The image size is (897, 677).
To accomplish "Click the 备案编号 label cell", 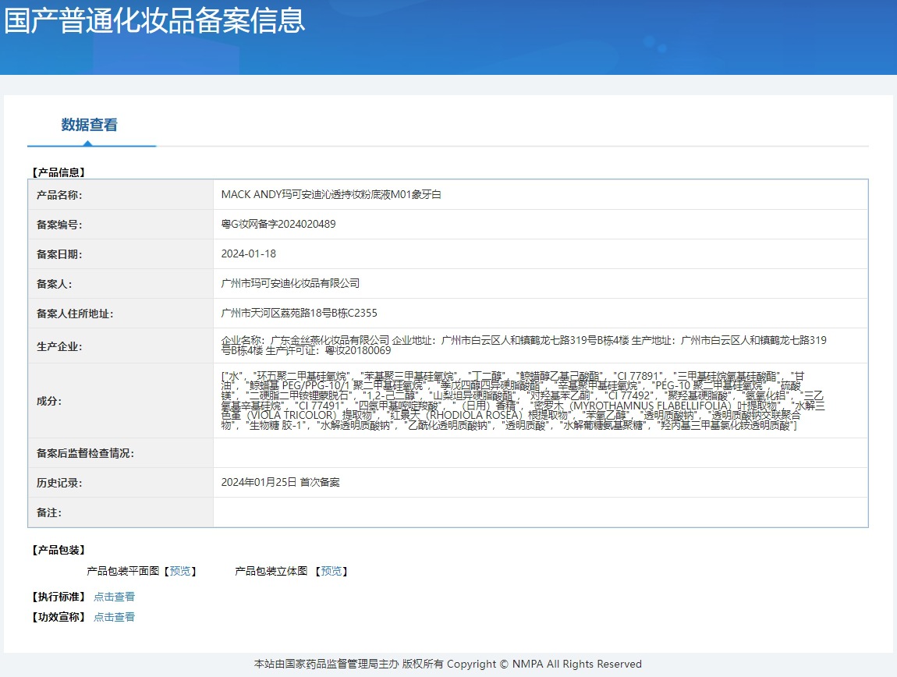I will pyautogui.click(x=121, y=225).
